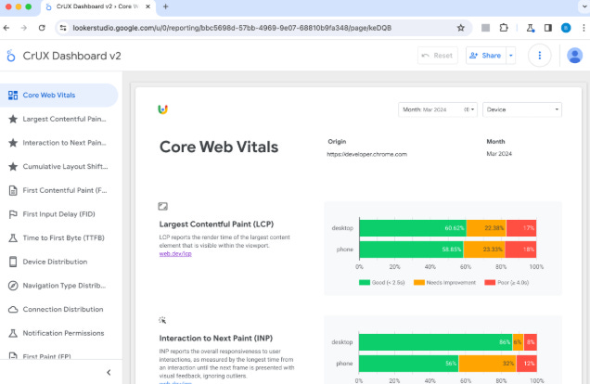
Task: Click orange Needs Improvement legend swatch
Action: tap(418, 283)
